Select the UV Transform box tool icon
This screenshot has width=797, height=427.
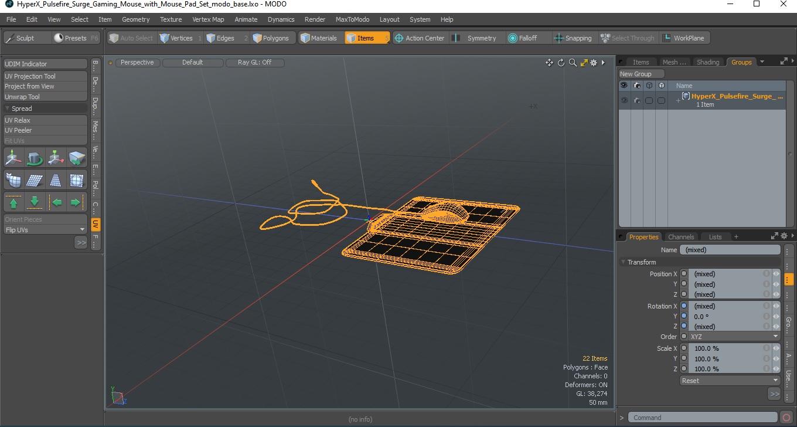(x=77, y=157)
